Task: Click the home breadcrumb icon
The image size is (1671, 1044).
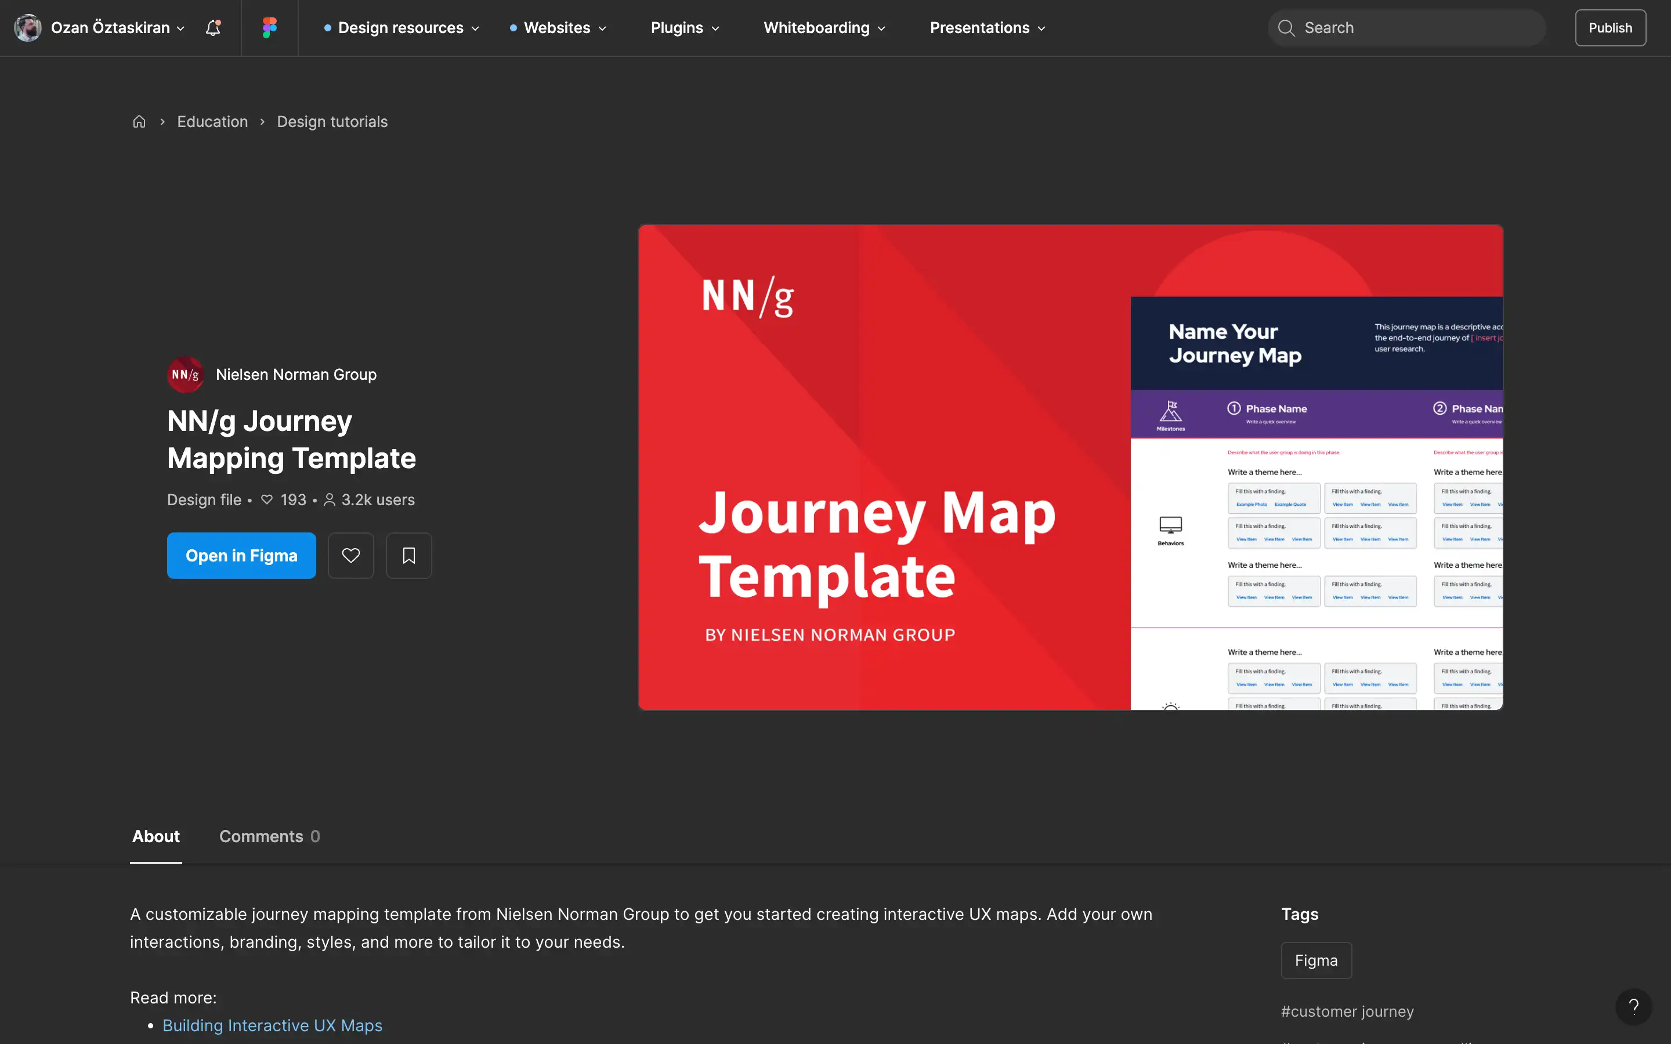Action: 139,122
